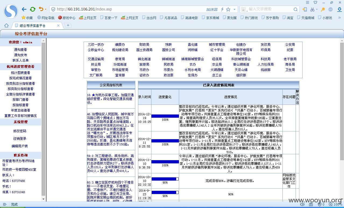Click the mobile sync toolbar icon
Screen dimensions: 344x208
[x=305, y=9]
